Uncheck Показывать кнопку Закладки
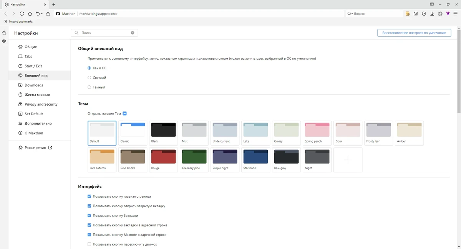This screenshot has height=249, width=461. 90,216
